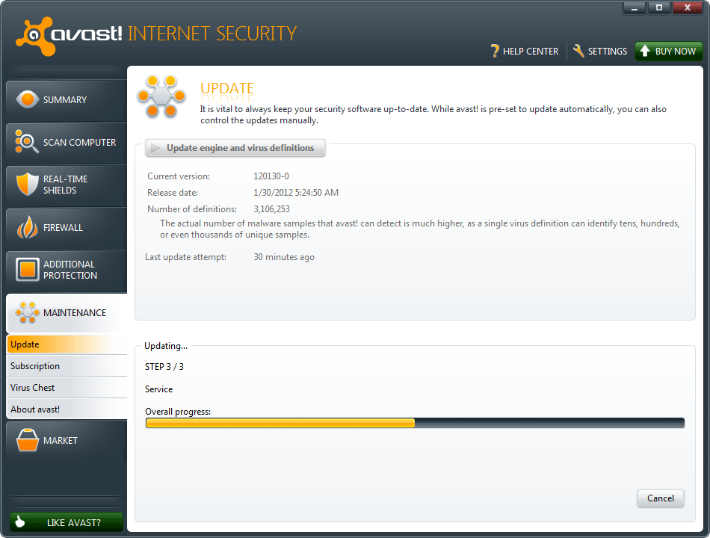Open the Subscription page
Viewport: 710px width, 538px height.
tap(67, 366)
